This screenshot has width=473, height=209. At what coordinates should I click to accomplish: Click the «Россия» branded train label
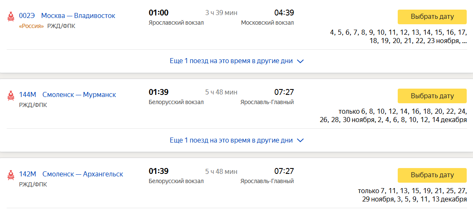click(31, 26)
